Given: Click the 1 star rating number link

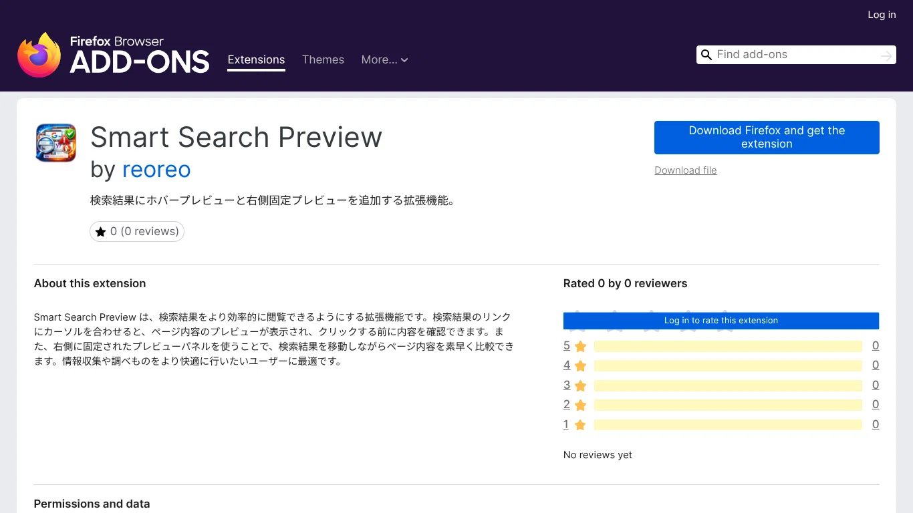Looking at the screenshot, I should pos(566,424).
